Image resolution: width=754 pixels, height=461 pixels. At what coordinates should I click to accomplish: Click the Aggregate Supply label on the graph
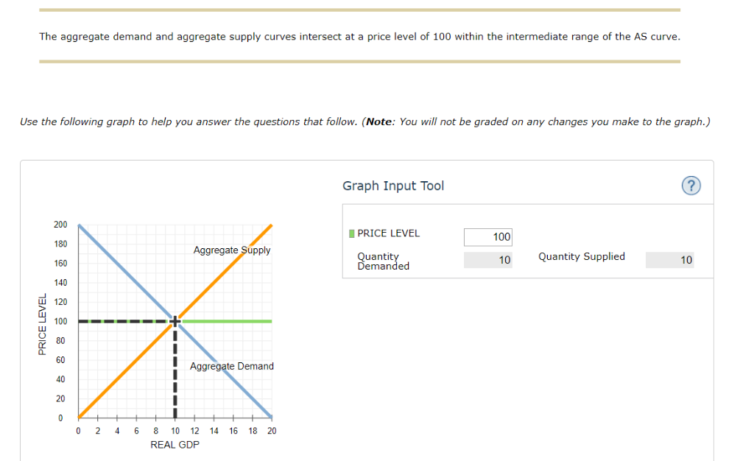[x=231, y=250]
